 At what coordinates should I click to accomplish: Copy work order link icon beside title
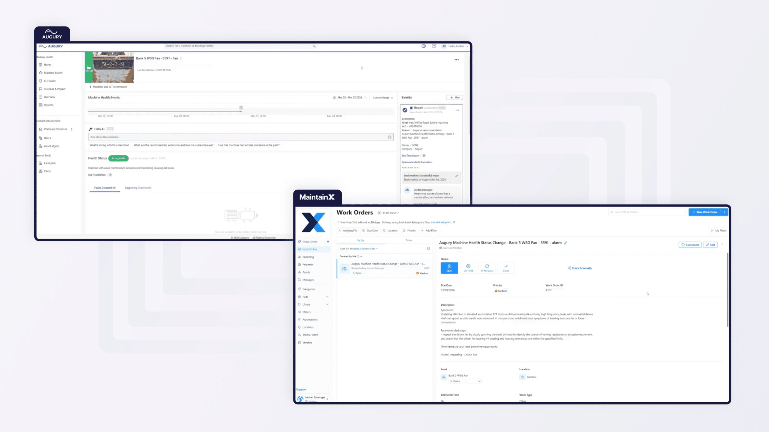566,243
